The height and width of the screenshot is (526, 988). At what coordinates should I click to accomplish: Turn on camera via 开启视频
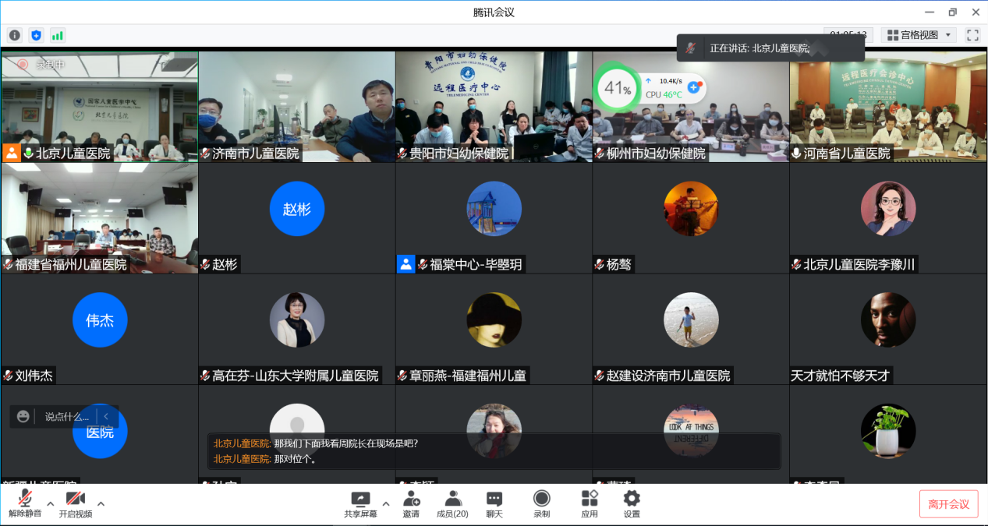75,503
